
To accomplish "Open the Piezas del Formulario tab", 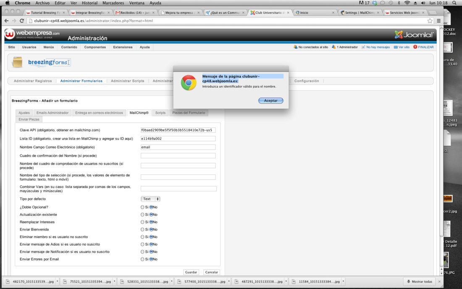I will coord(189,113).
